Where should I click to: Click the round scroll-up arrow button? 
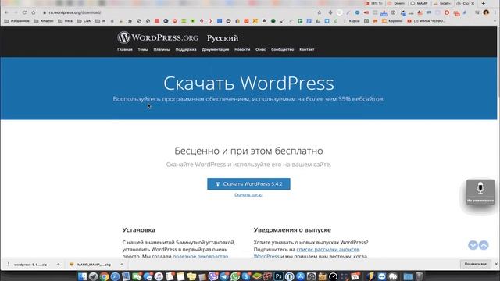(484, 245)
